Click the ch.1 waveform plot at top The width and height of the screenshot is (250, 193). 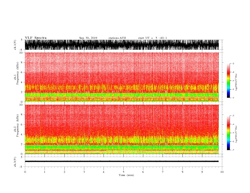point(122,45)
